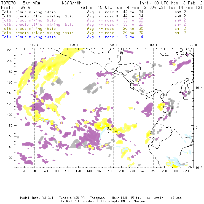Image resolution: width=204 pixels, height=204 pixels.
Task: Click the '80' tick on vertical axis
Action: 10,125
